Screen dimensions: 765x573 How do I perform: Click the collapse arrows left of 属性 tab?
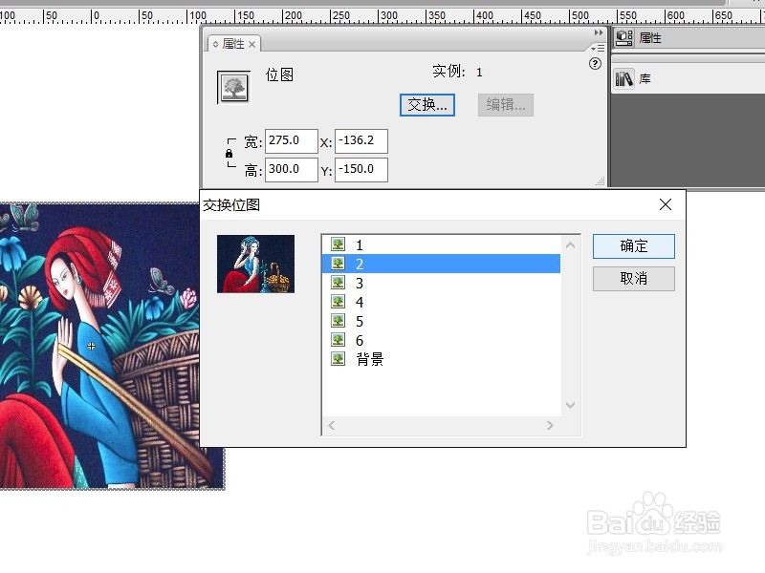pyautogui.click(x=215, y=44)
